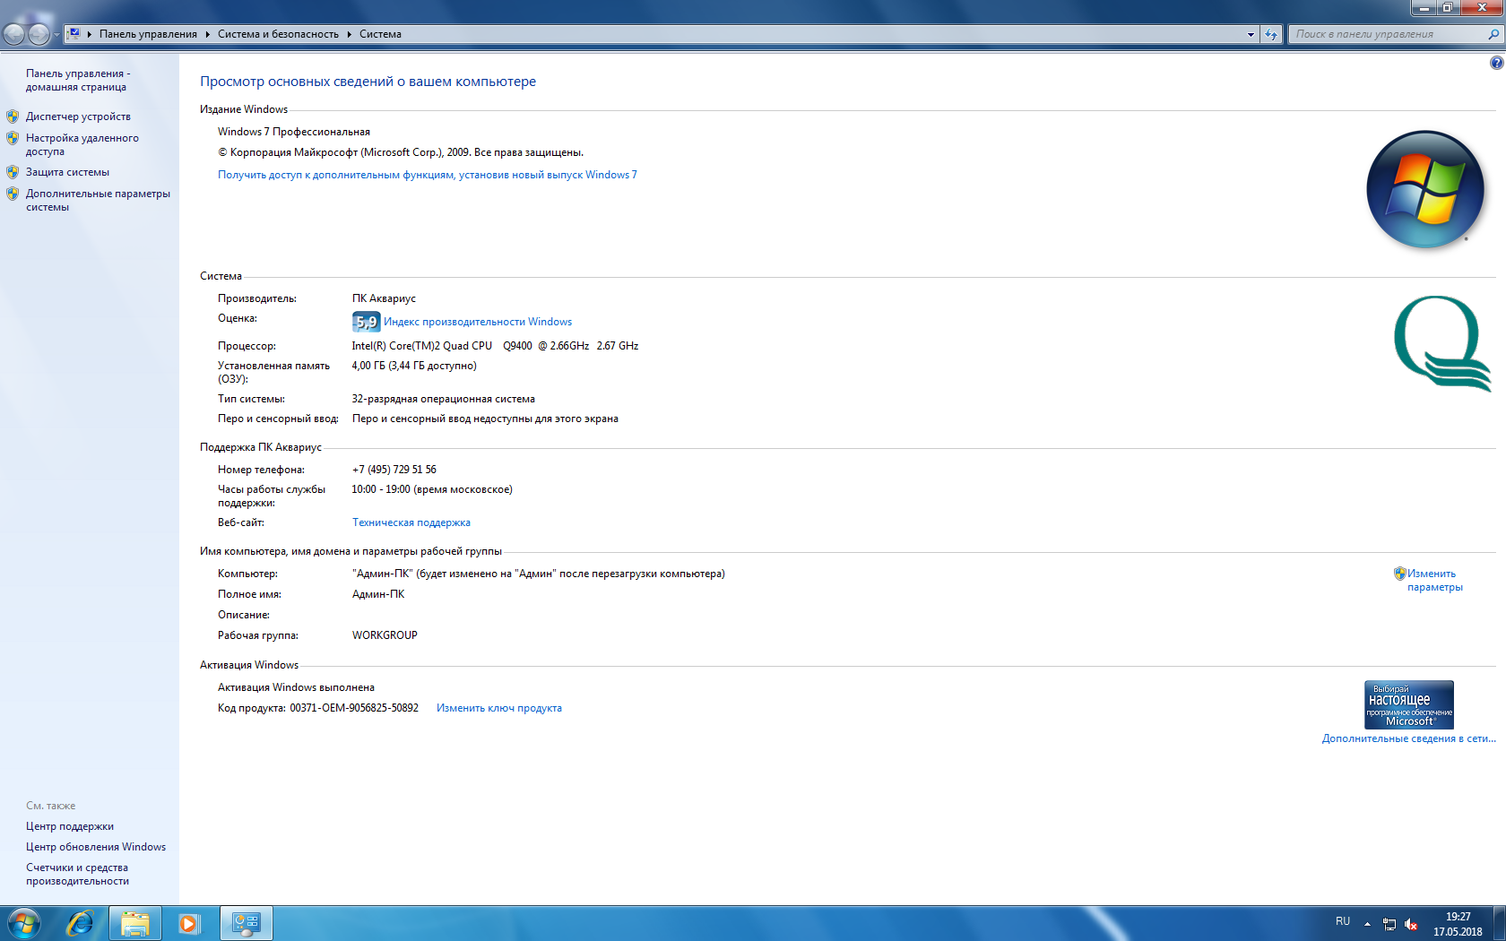Click the RU language indicator
Screen dimensions: 1506x941
1343,921
